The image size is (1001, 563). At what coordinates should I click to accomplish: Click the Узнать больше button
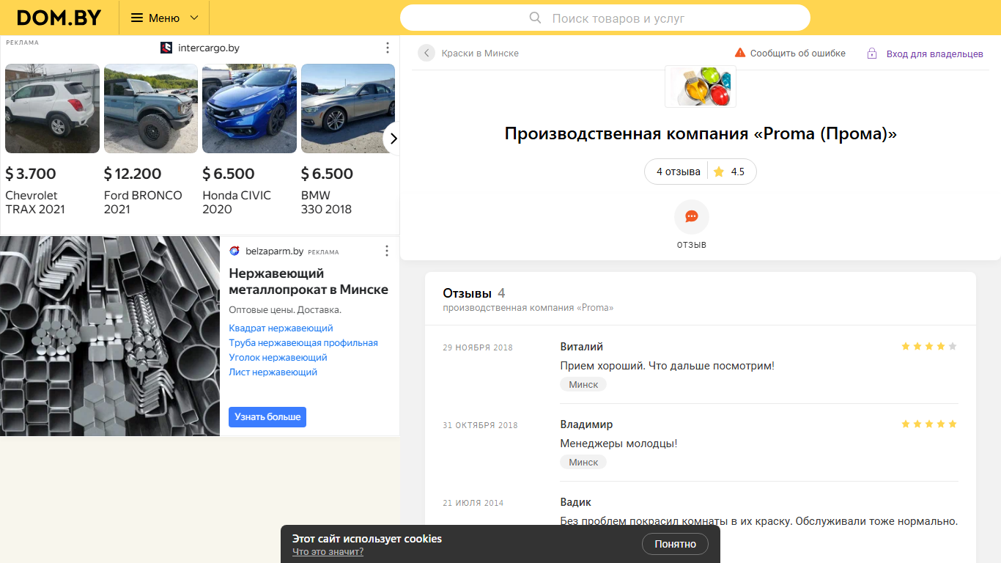[267, 417]
